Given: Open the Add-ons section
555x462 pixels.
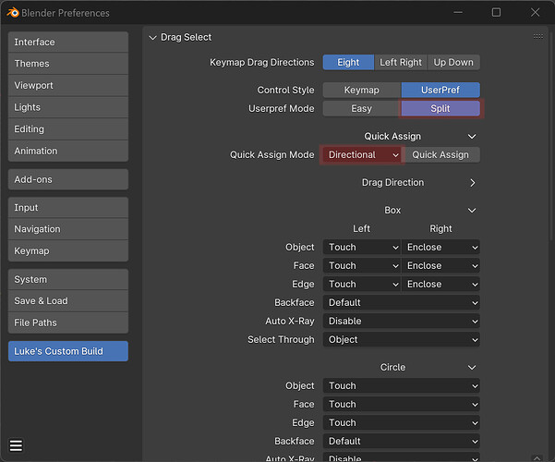Looking at the screenshot, I should (68, 179).
